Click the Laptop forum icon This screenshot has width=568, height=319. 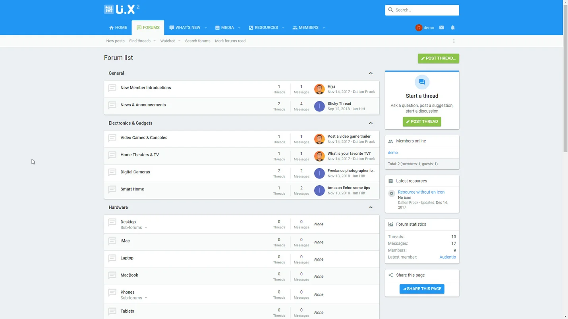click(112, 258)
